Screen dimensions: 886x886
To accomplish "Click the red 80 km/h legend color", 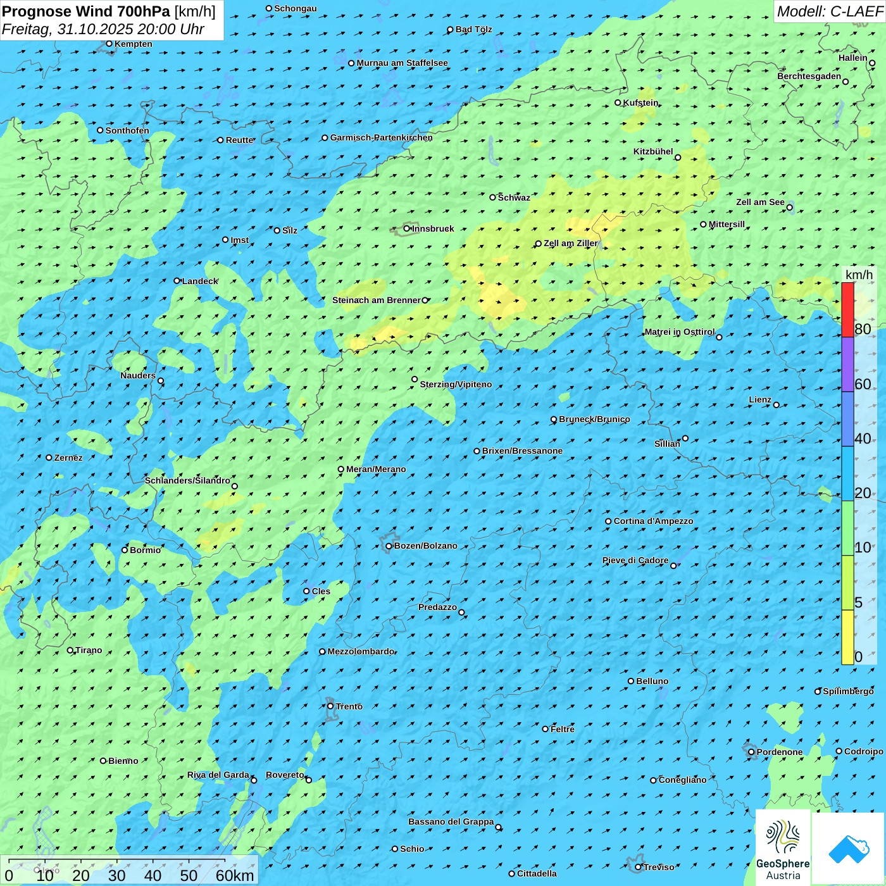I will [x=847, y=309].
